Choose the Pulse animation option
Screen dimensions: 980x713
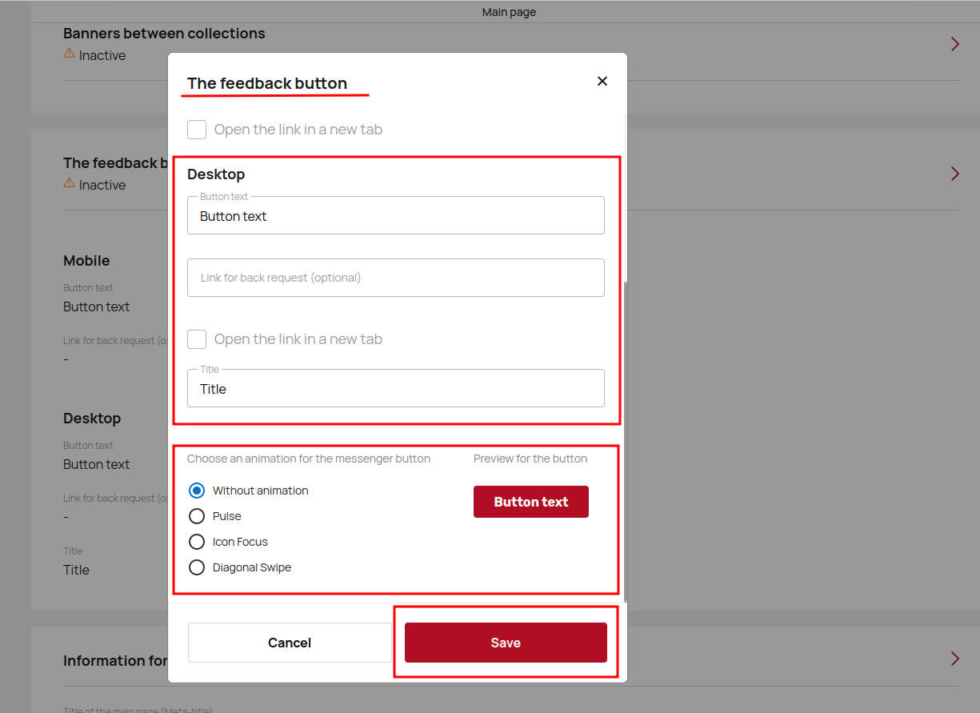point(197,516)
